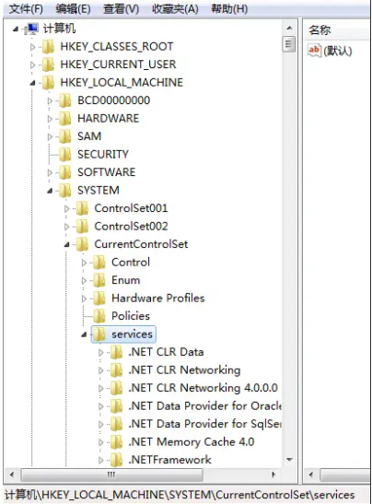Click tree pane horizontal scroll thumb
Viewport: 372px width, 504px height.
click(x=111, y=475)
